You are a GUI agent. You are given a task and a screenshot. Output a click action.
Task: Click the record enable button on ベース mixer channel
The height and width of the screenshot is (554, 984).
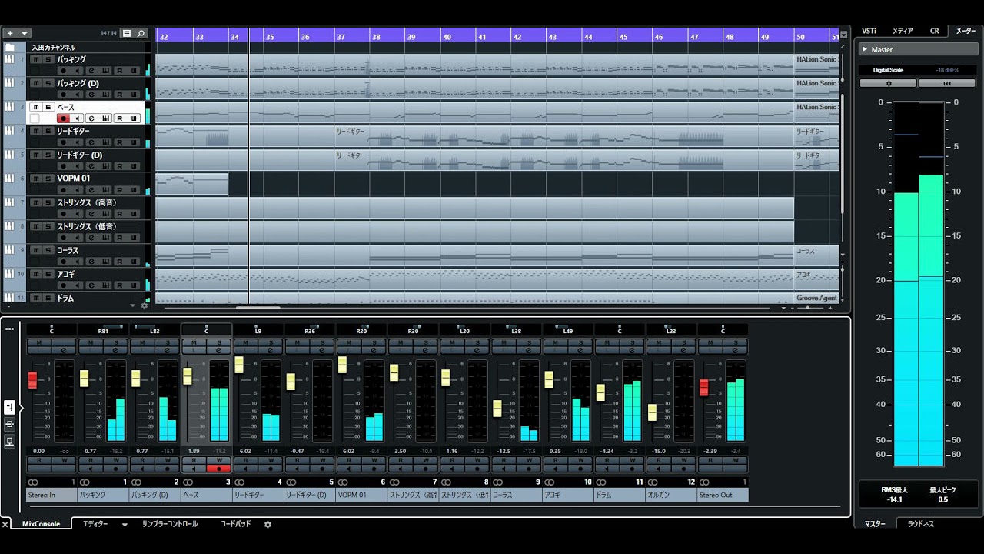219,468
